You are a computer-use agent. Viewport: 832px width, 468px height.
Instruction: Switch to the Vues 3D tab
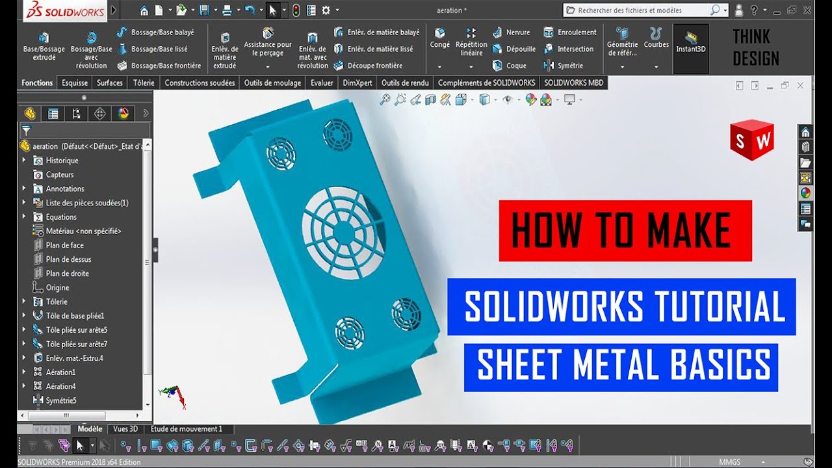click(x=125, y=429)
